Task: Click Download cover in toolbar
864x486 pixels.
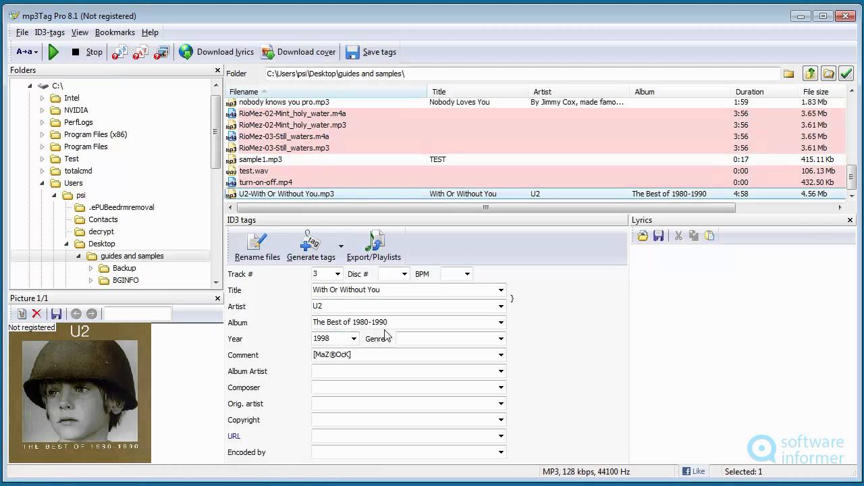Action: (x=298, y=52)
